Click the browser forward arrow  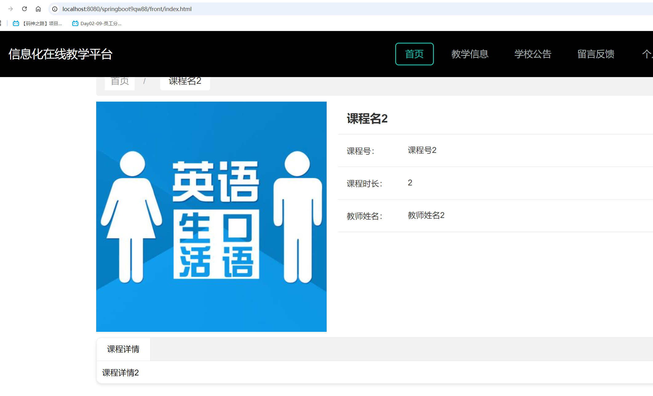(x=10, y=9)
